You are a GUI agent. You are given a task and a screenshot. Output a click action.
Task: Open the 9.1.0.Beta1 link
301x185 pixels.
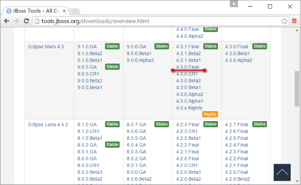[90, 60]
